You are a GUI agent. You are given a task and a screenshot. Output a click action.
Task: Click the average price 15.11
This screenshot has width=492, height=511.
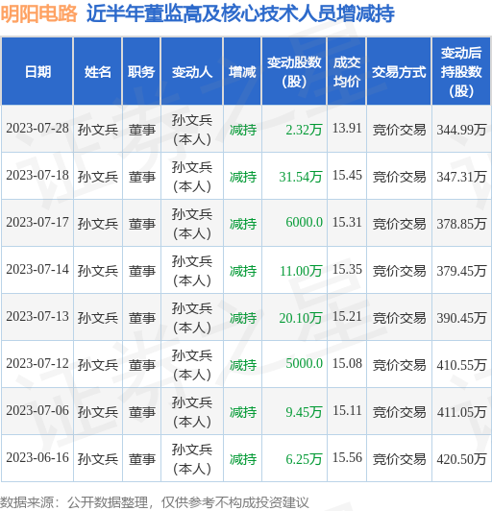(347, 411)
